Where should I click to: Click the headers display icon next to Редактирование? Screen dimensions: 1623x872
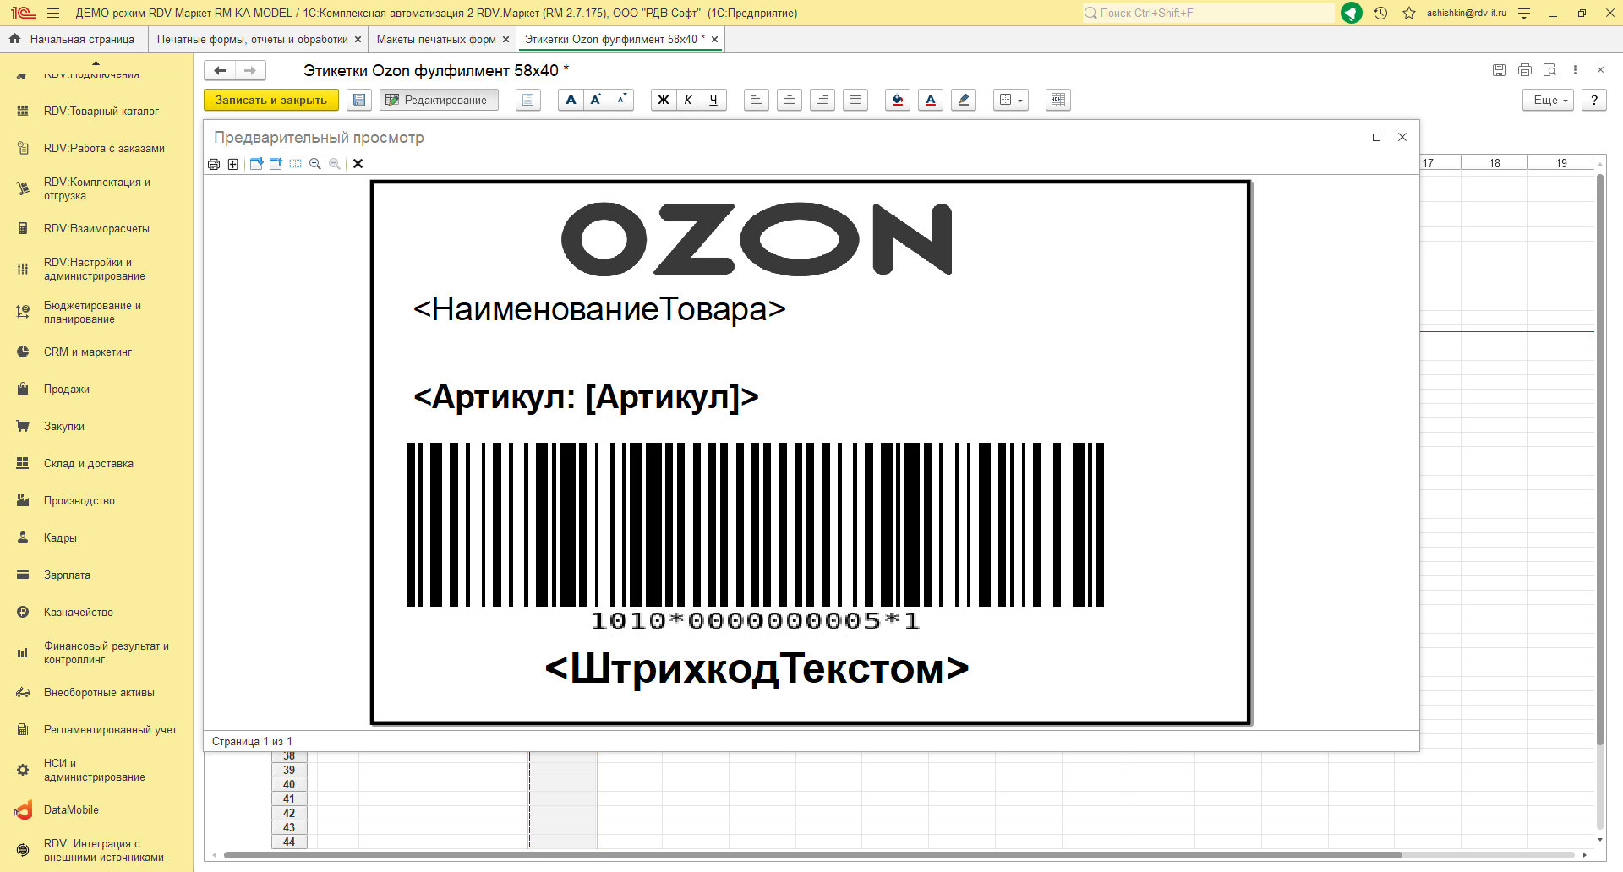(x=528, y=100)
